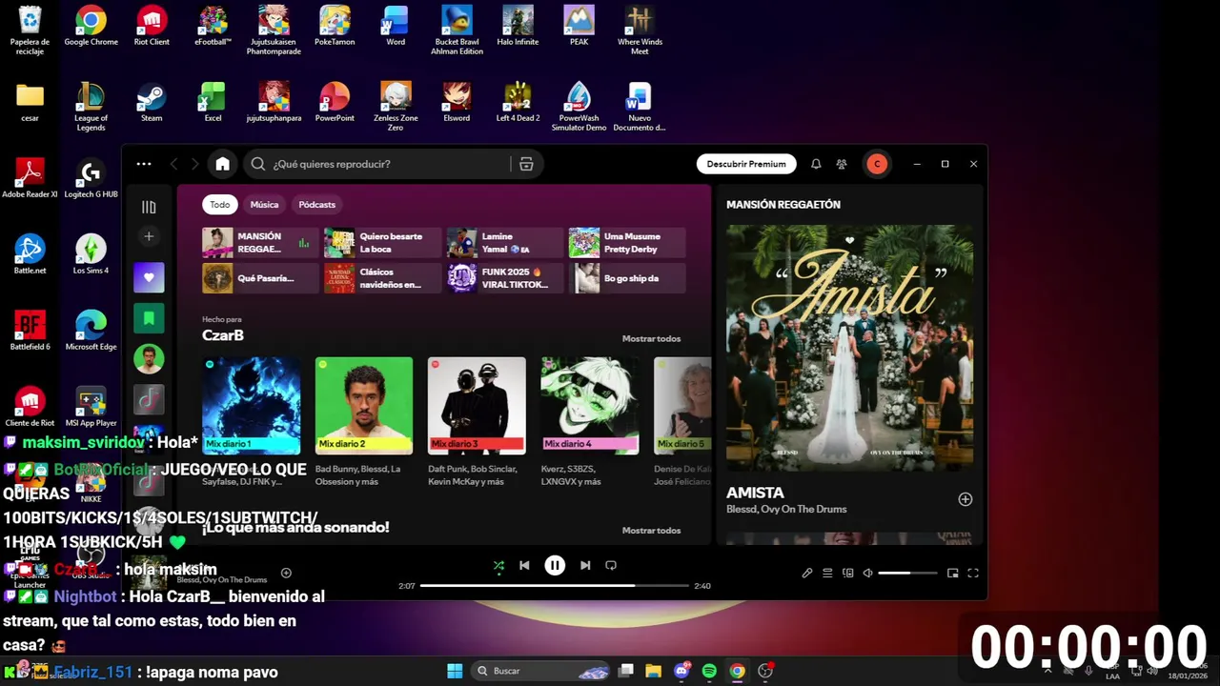Image resolution: width=1220 pixels, height=686 pixels.
Task: Open Bo go ship da tile
Action: click(627, 278)
